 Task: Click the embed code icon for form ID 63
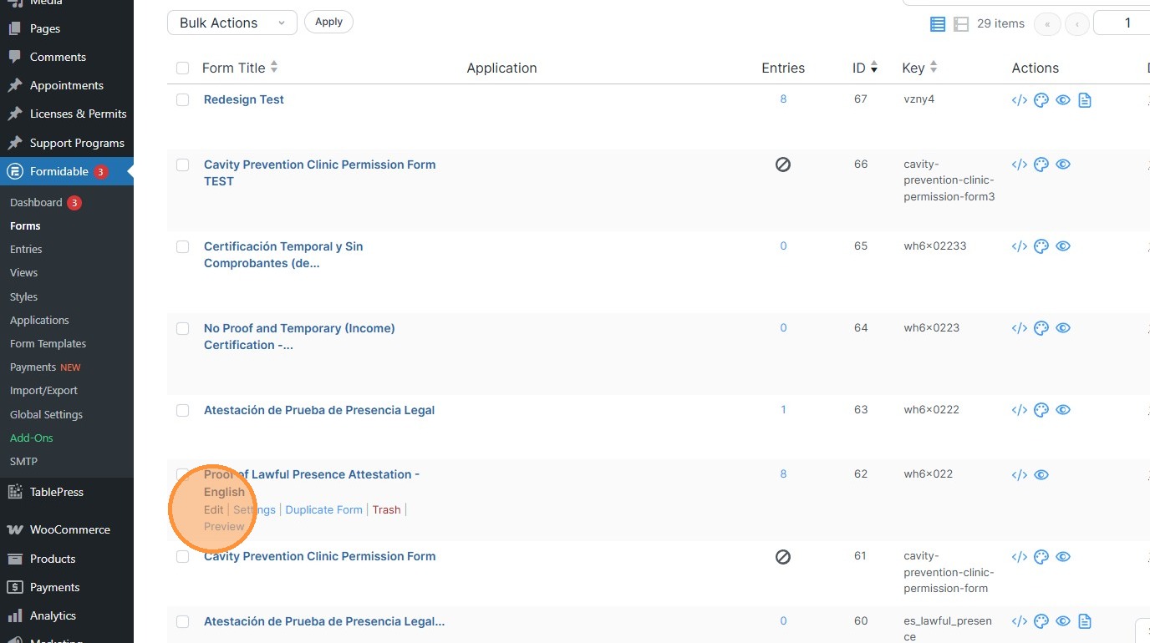[x=1019, y=410]
